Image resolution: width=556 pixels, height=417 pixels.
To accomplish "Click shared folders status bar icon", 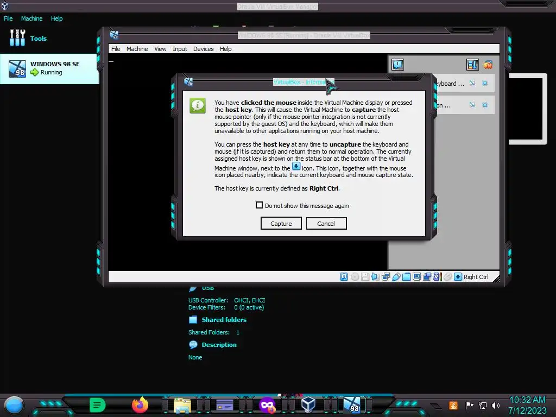I will 406,277.
